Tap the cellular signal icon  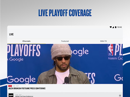click(x=113, y=27)
